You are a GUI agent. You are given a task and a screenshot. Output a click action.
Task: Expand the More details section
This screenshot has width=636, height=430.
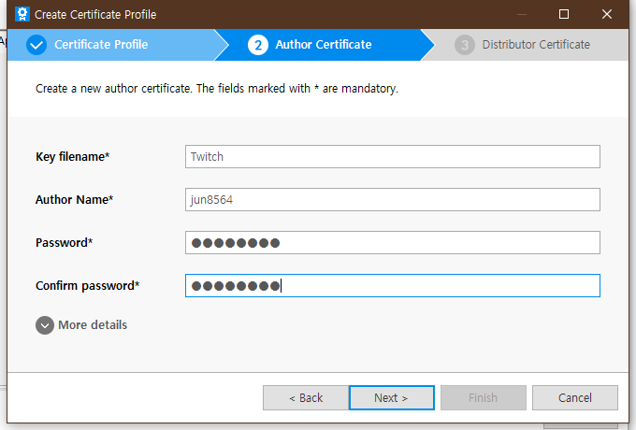pyautogui.click(x=45, y=325)
